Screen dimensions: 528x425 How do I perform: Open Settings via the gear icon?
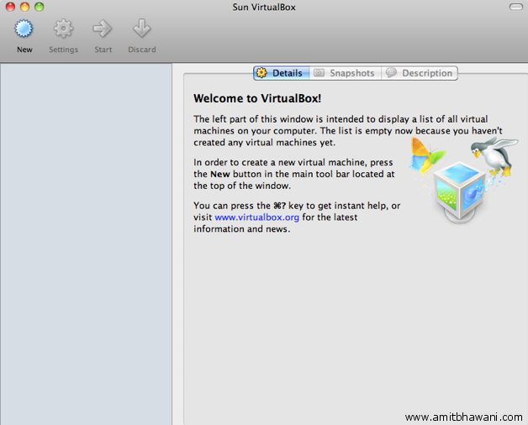63,29
